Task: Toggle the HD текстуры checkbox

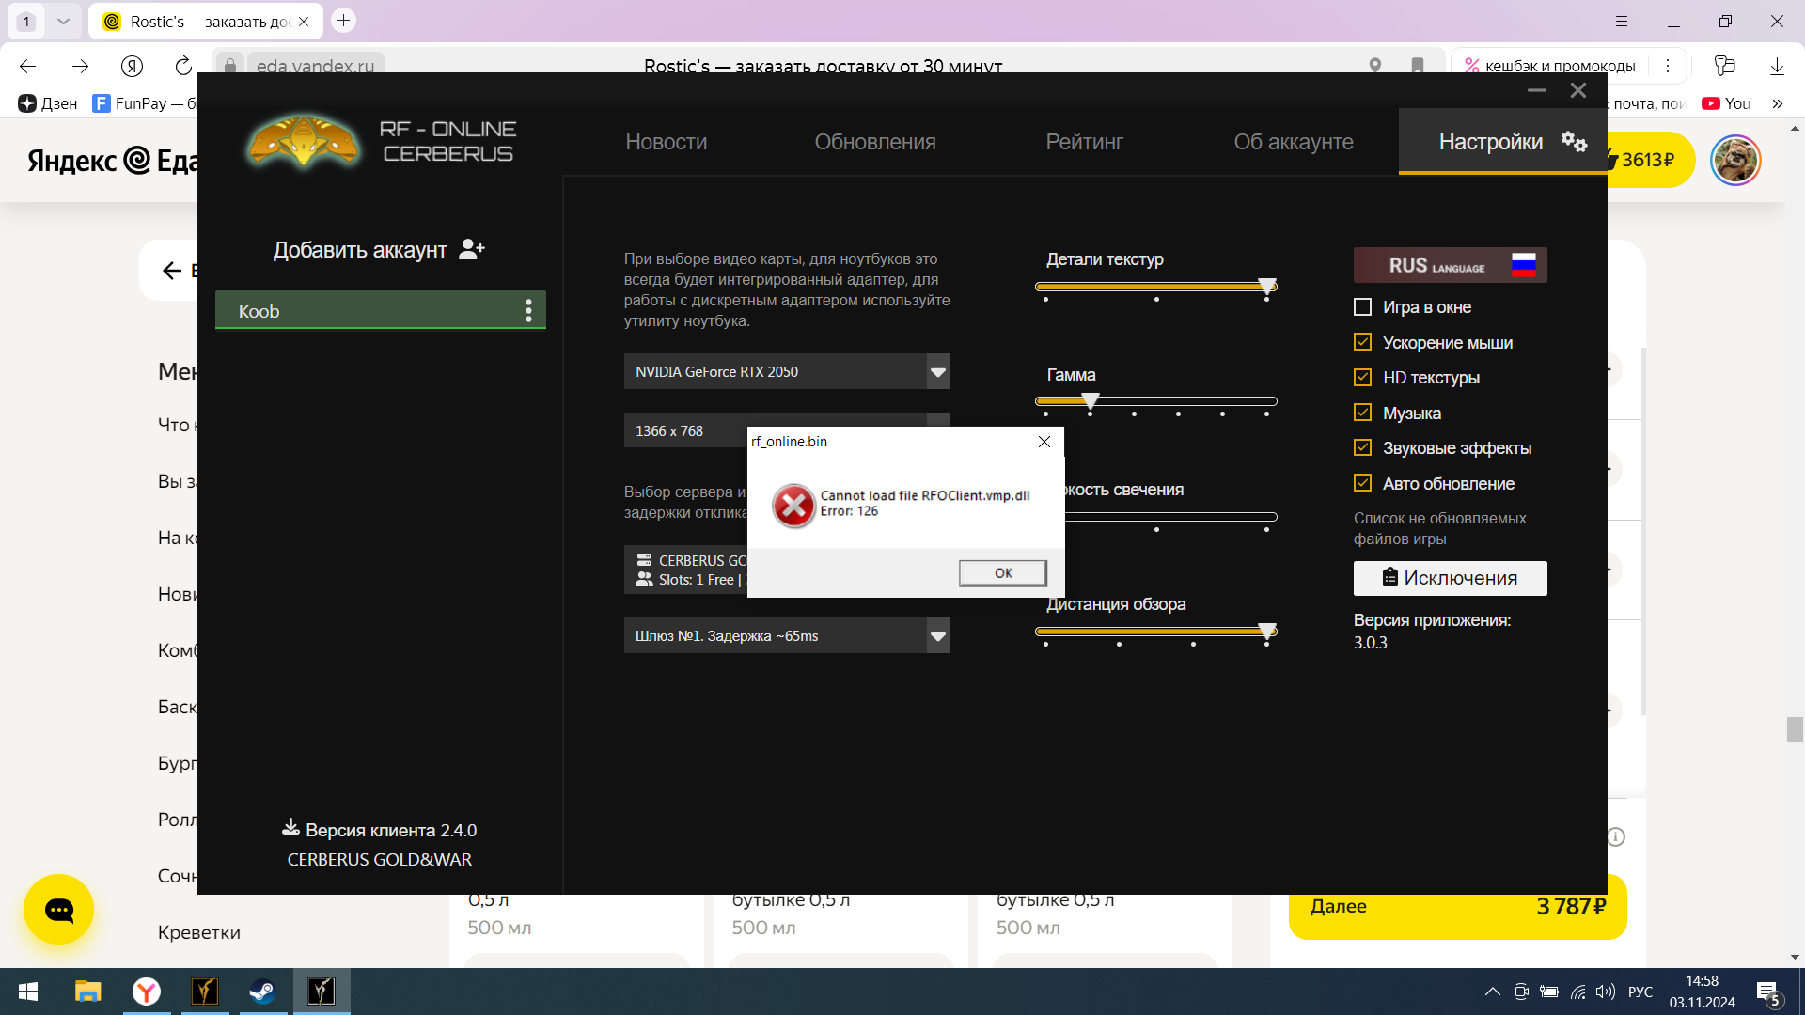Action: pos(1362,378)
